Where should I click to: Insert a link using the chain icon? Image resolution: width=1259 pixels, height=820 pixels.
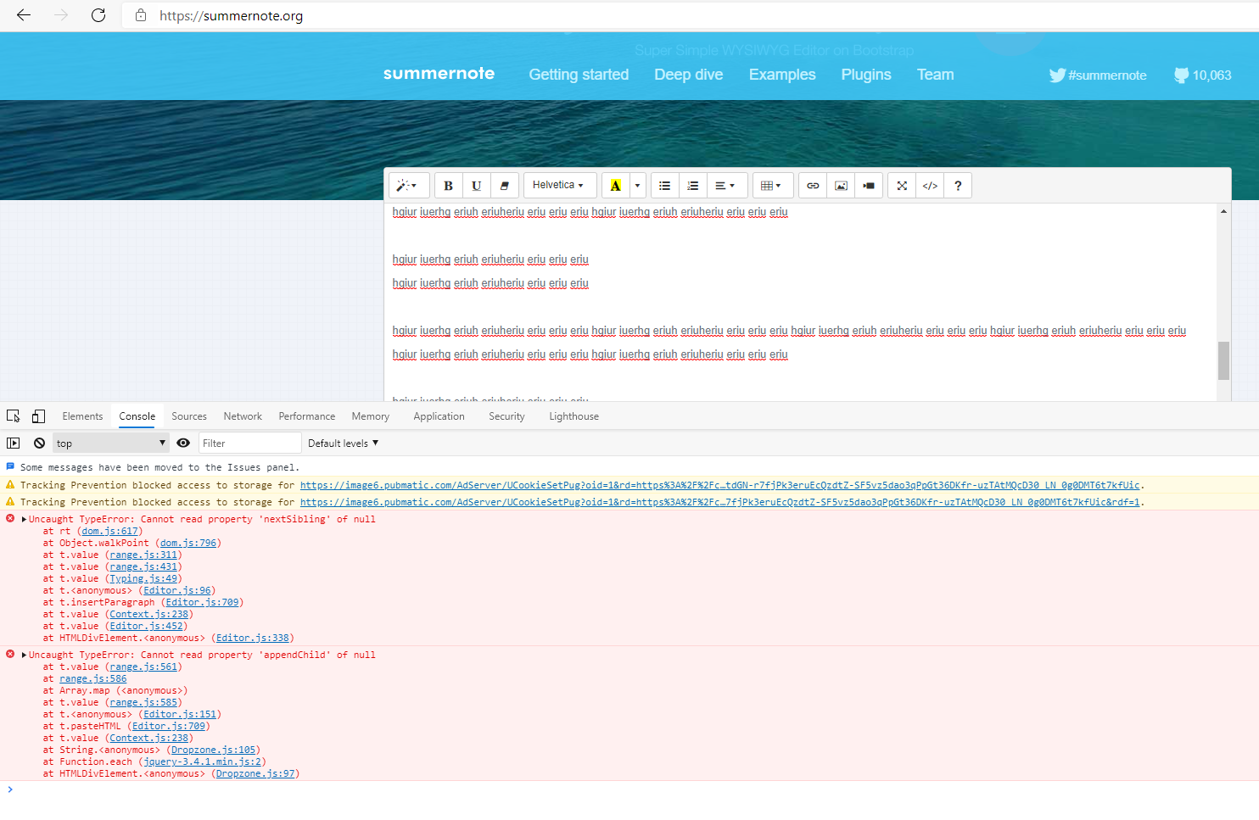(x=812, y=185)
